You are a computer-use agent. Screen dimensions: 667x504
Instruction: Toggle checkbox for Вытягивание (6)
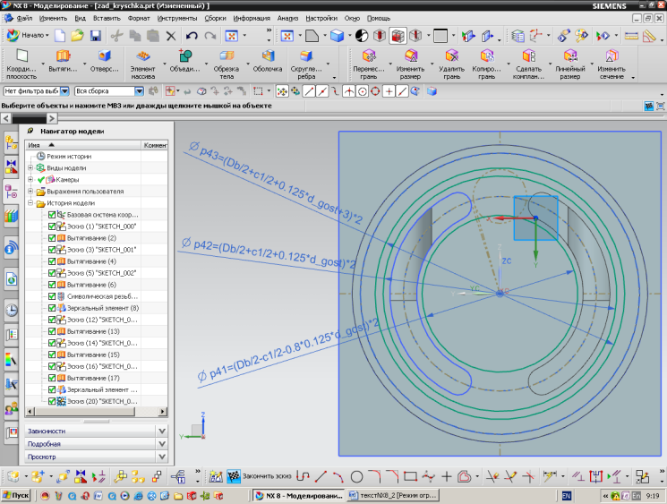click(52, 285)
